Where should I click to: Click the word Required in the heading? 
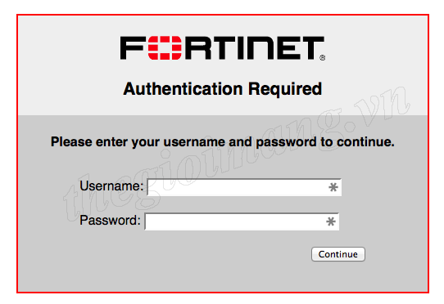(285, 89)
